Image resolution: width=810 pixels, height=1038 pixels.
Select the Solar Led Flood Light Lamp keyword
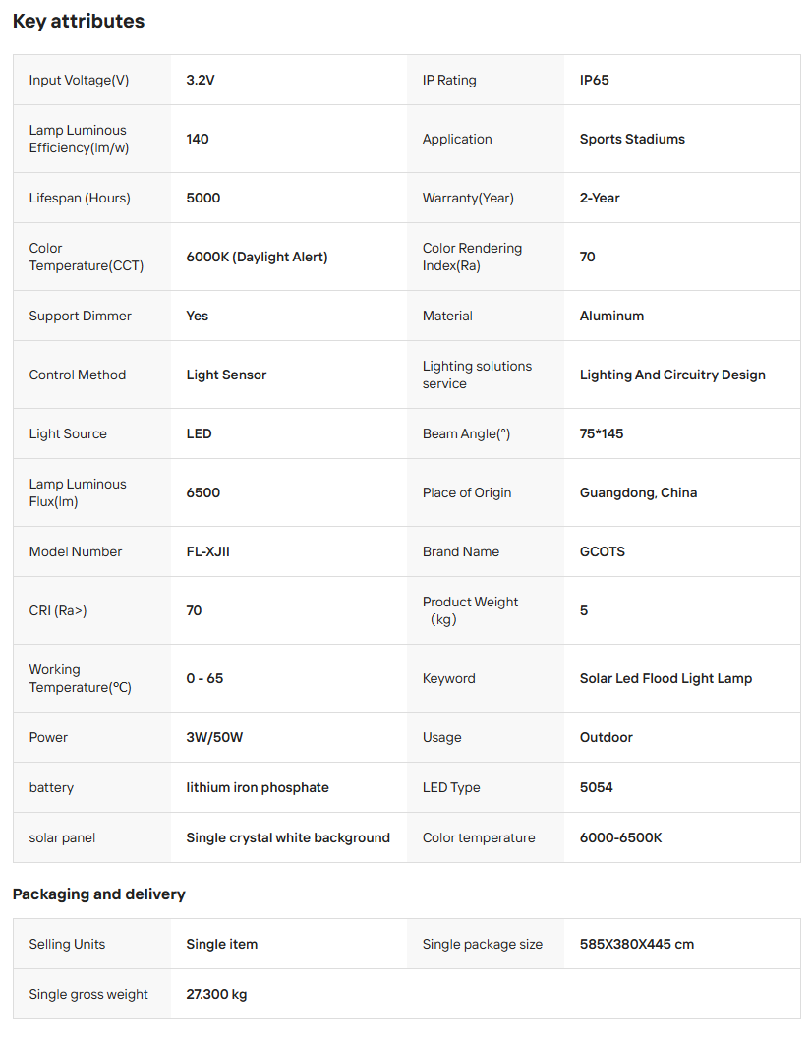pyautogui.click(x=665, y=678)
